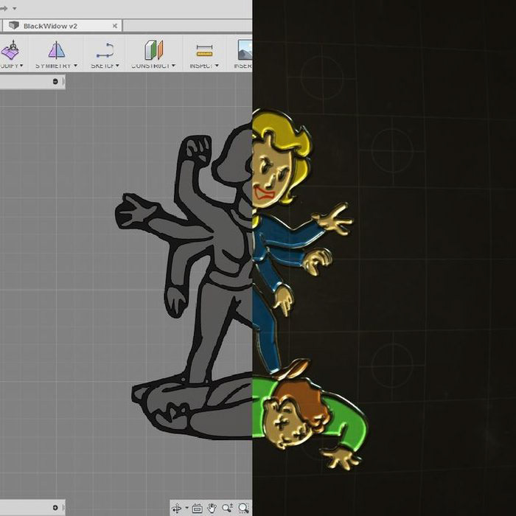This screenshot has height=516, width=516.
Task: Click the Fit view magnifier icon
Action: 243,508
